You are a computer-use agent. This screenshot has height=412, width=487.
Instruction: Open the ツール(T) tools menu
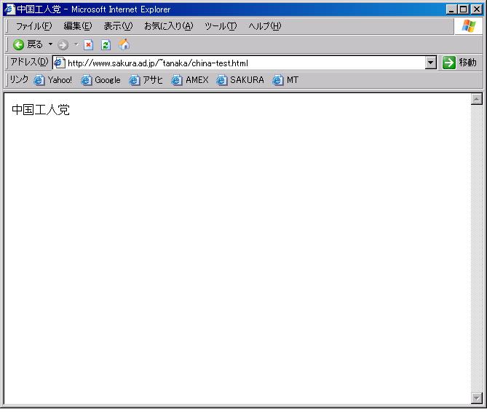[x=220, y=26]
